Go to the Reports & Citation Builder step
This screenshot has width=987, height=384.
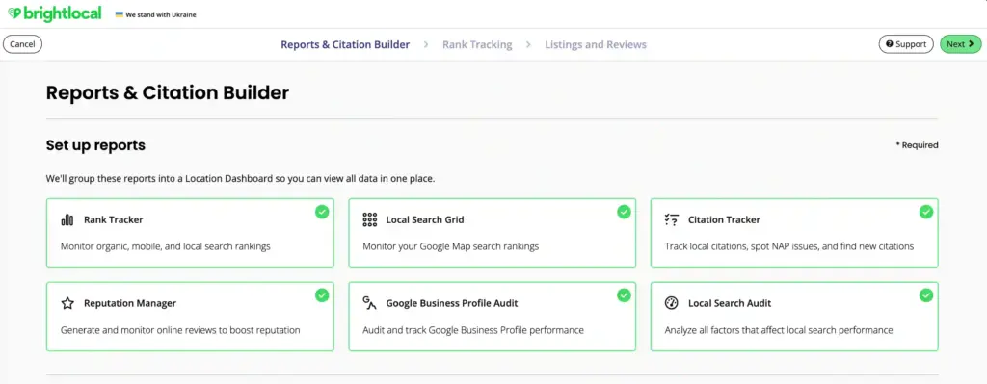click(x=345, y=44)
